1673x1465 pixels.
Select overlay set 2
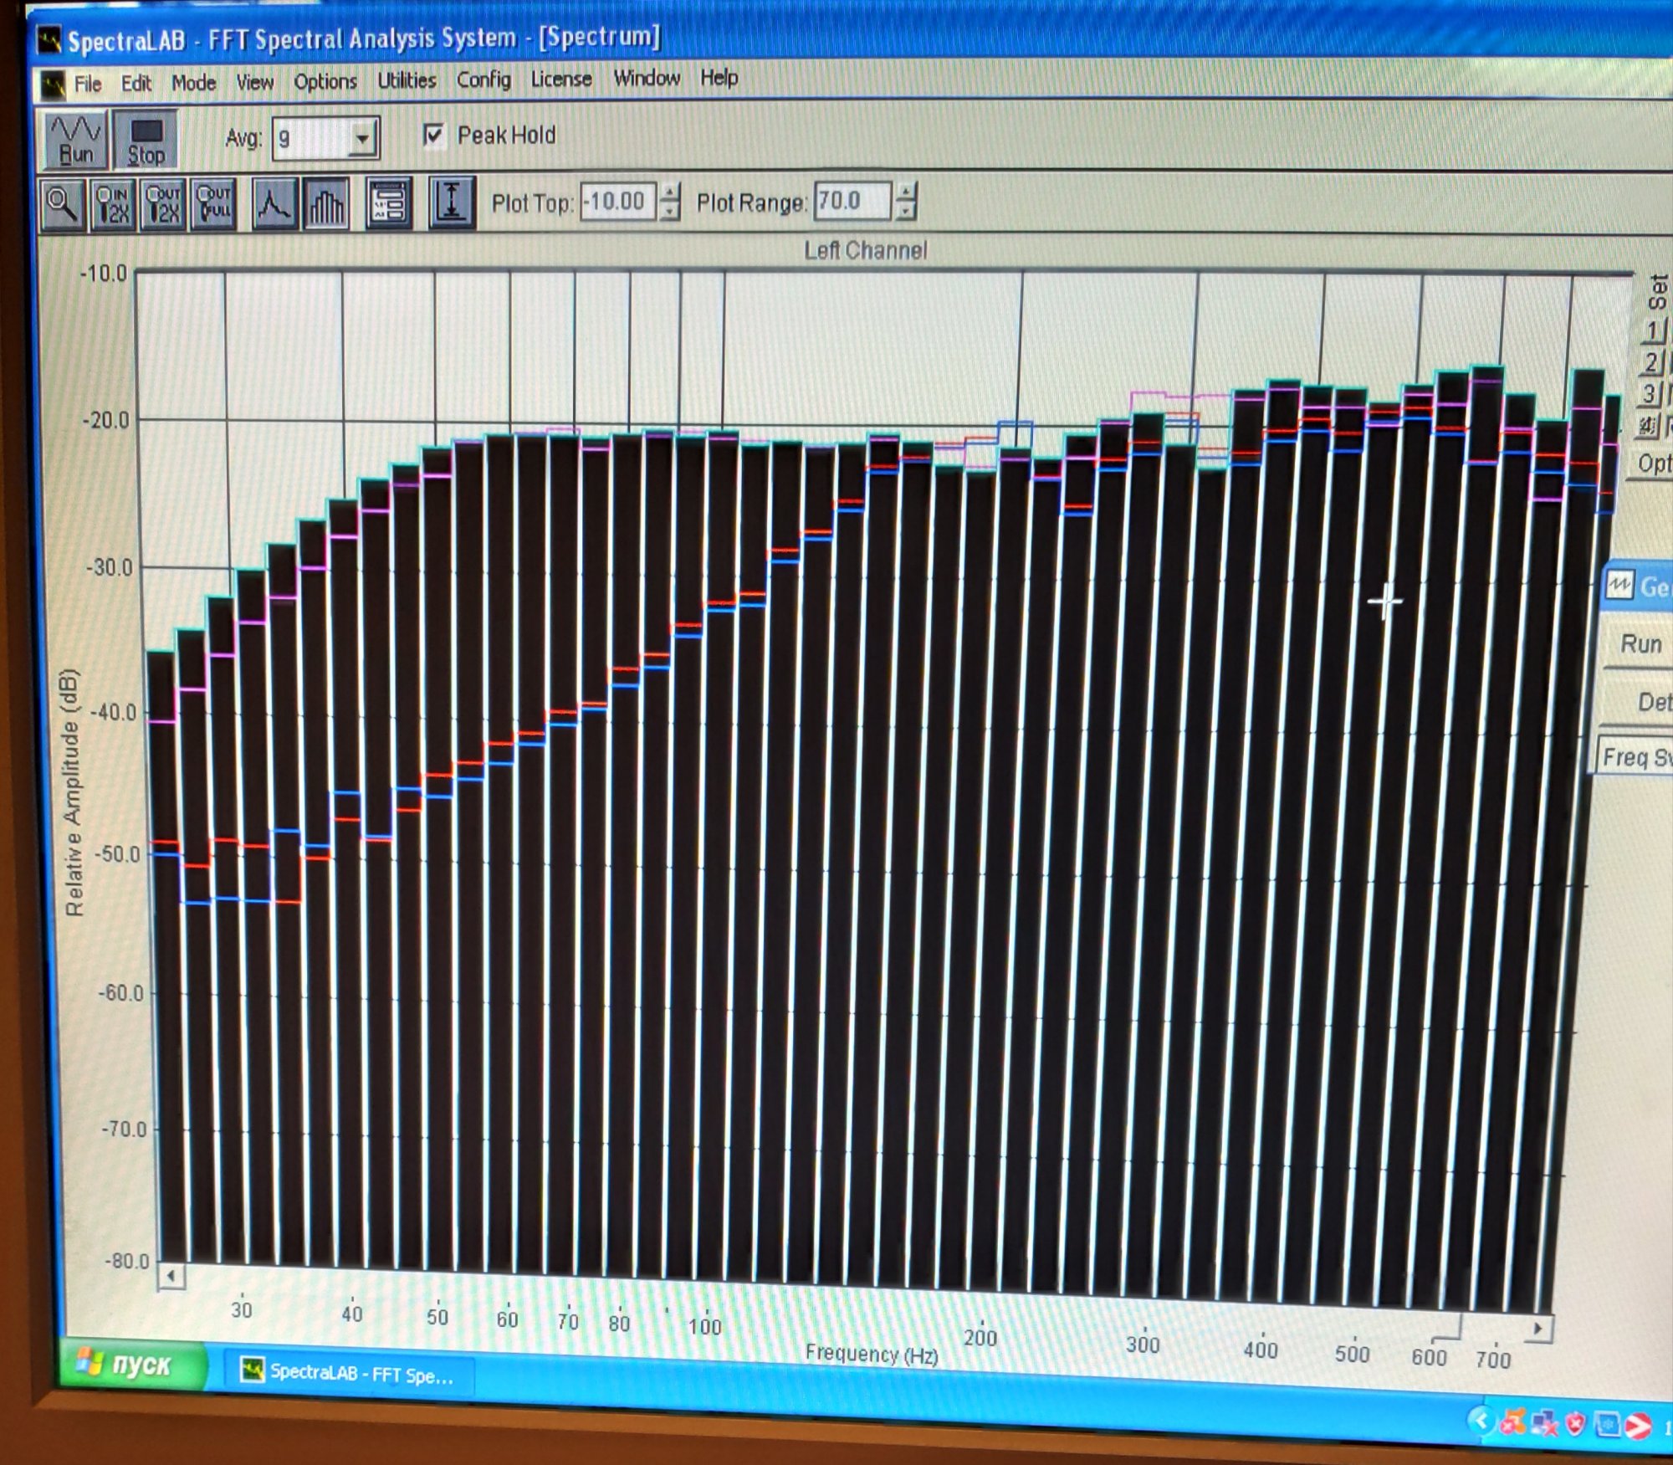[1651, 363]
